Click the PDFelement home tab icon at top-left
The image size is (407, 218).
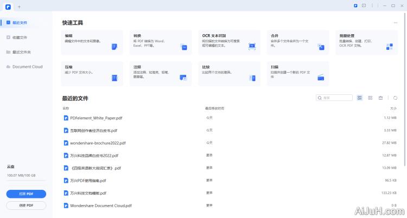click(8, 7)
